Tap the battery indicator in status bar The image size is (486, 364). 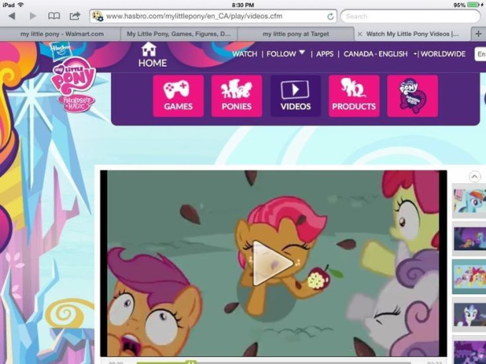tap(473, 5)
